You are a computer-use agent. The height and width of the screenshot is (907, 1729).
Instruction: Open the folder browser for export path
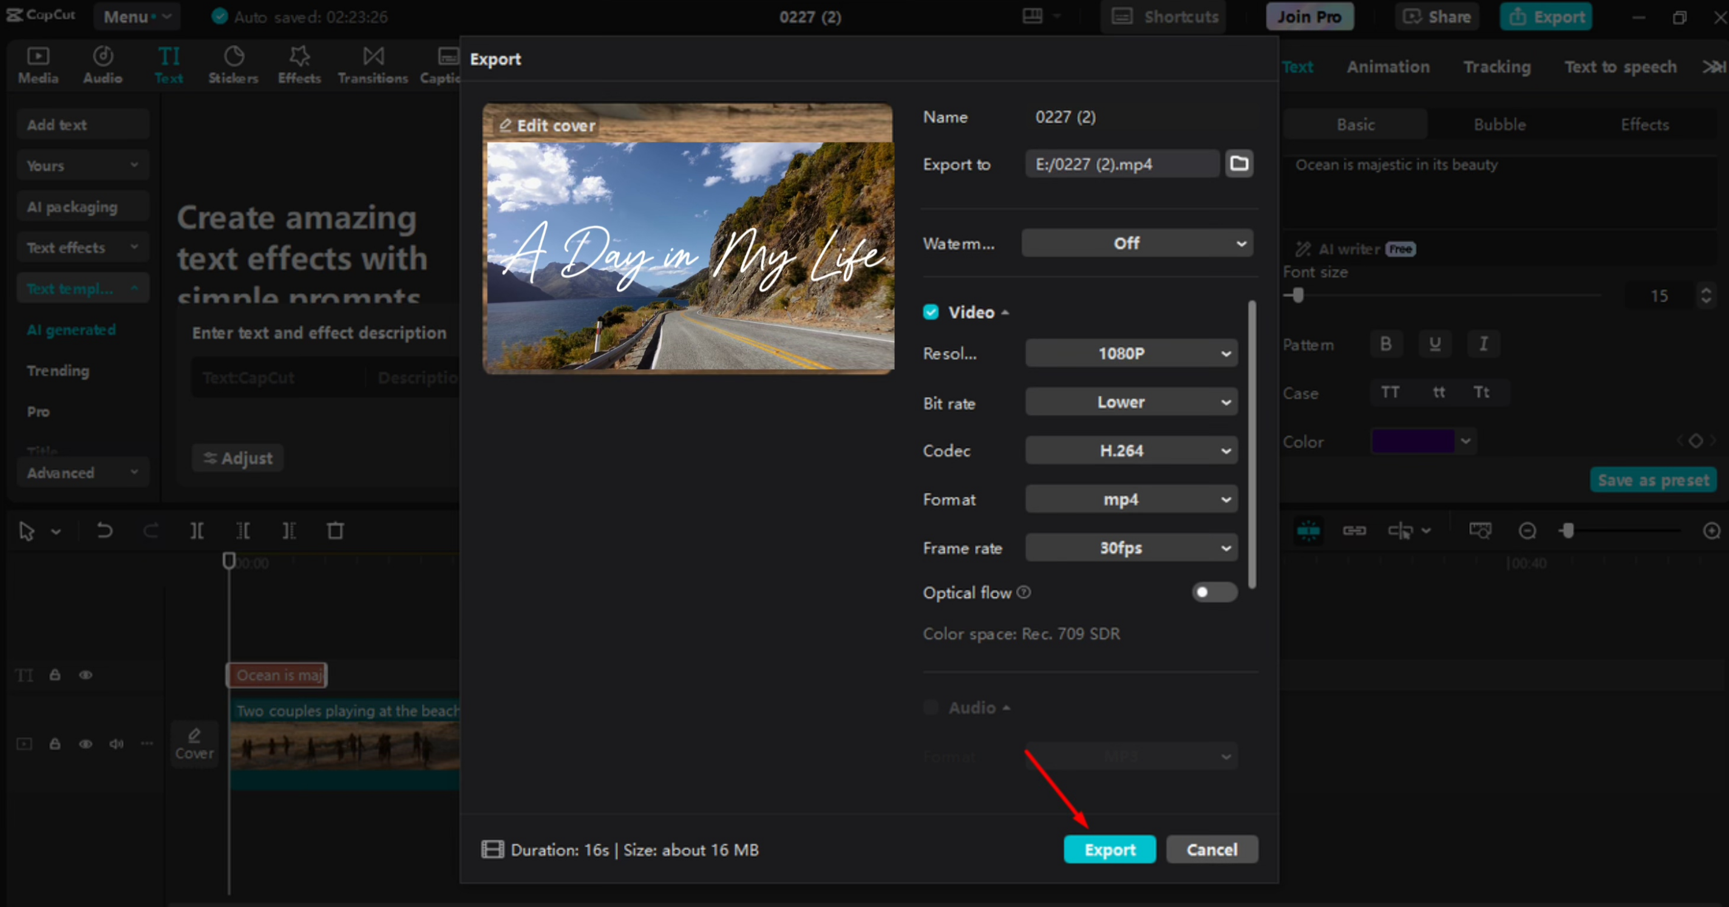[x=1239, y=163]
